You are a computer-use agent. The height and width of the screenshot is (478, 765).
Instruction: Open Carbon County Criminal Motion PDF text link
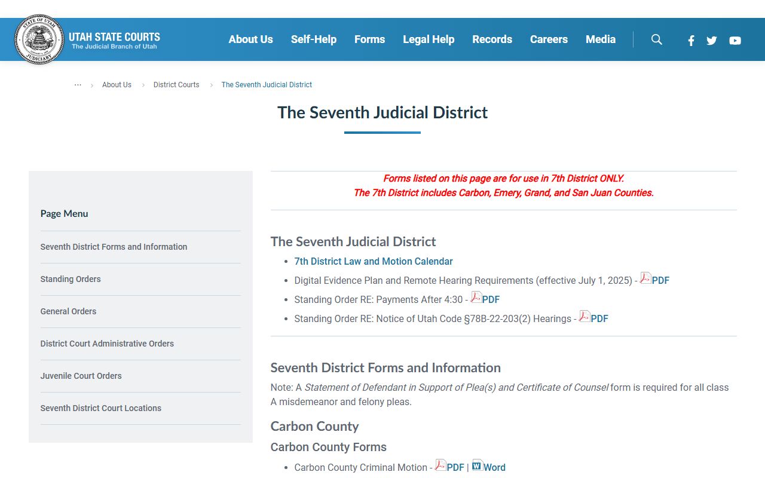[455, 467]
